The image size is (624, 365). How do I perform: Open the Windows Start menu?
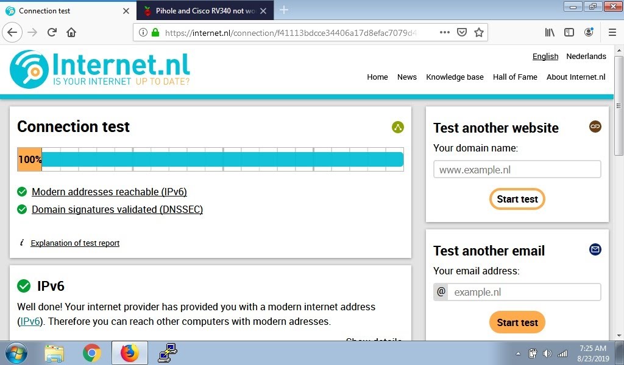tap(16, 353)
